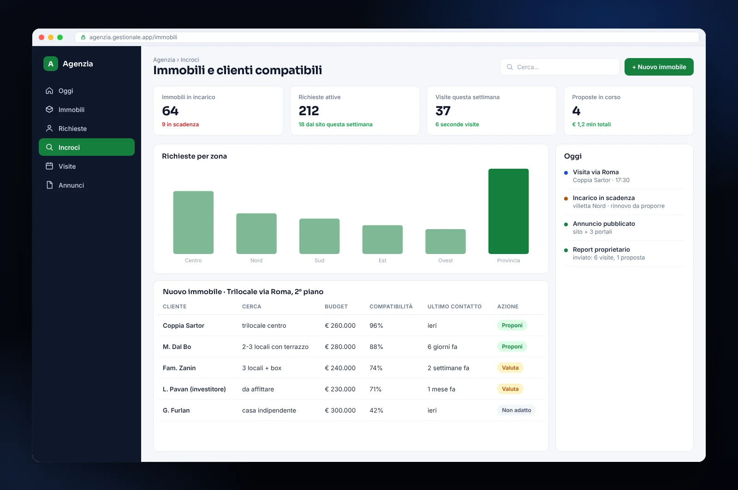Open the Visite questa settimana card
Screen dimensions: 738x490
[492, 111]
